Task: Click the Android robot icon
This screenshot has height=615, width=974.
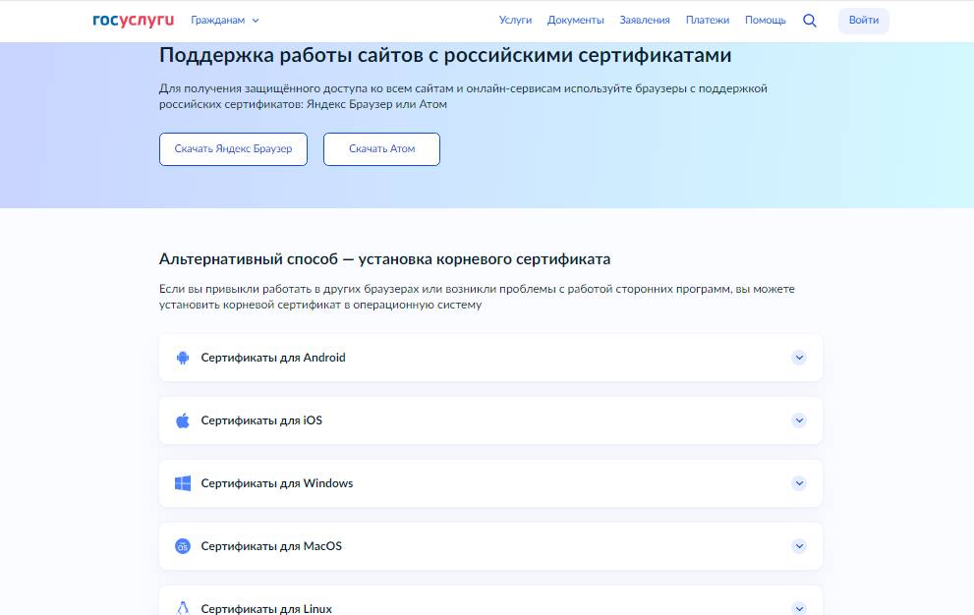Action: (181, 358)
